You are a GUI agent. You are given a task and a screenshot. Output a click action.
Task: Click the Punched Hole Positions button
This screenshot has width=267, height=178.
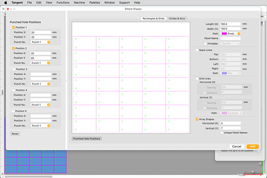click(x=87, y=139)
